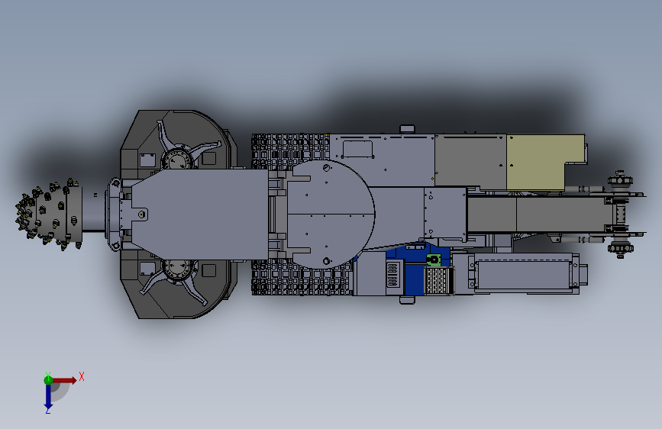Select the ribbed radiator grille beside blue housing
Viewport: 662px width, 429px height.
[x=438, y=280]
